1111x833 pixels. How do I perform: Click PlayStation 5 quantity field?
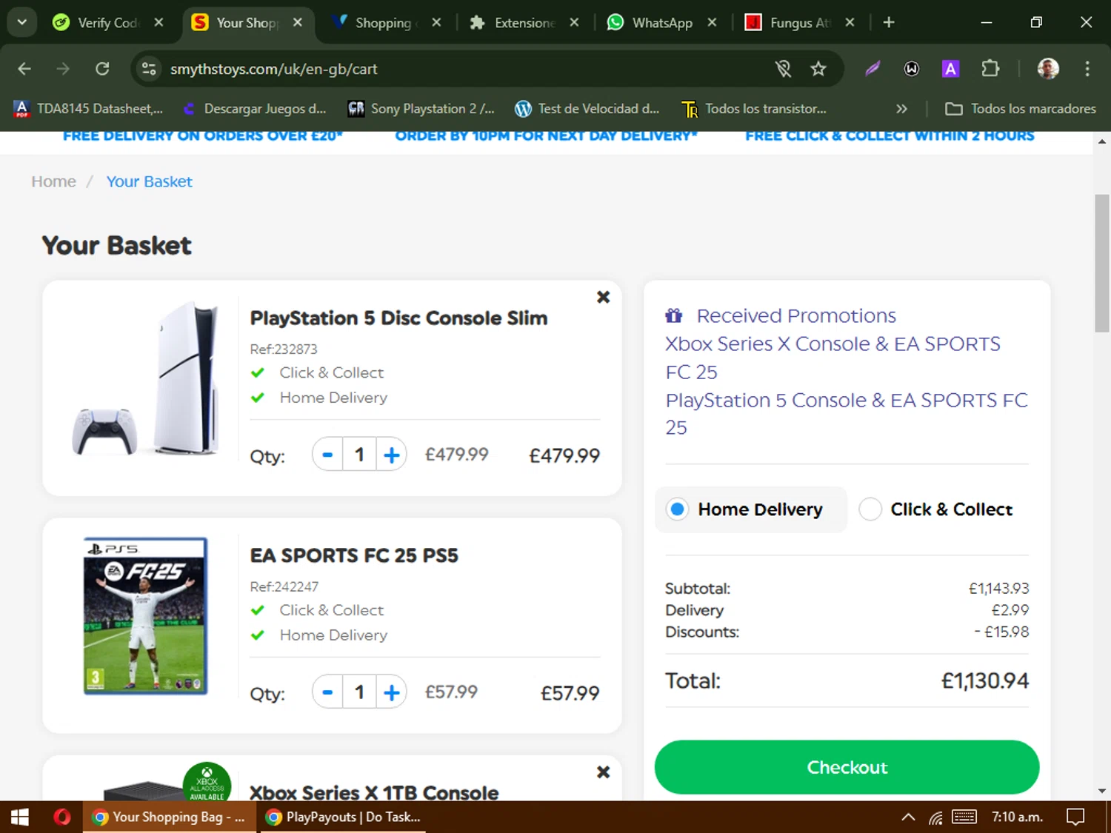click(x=360, y=455)
